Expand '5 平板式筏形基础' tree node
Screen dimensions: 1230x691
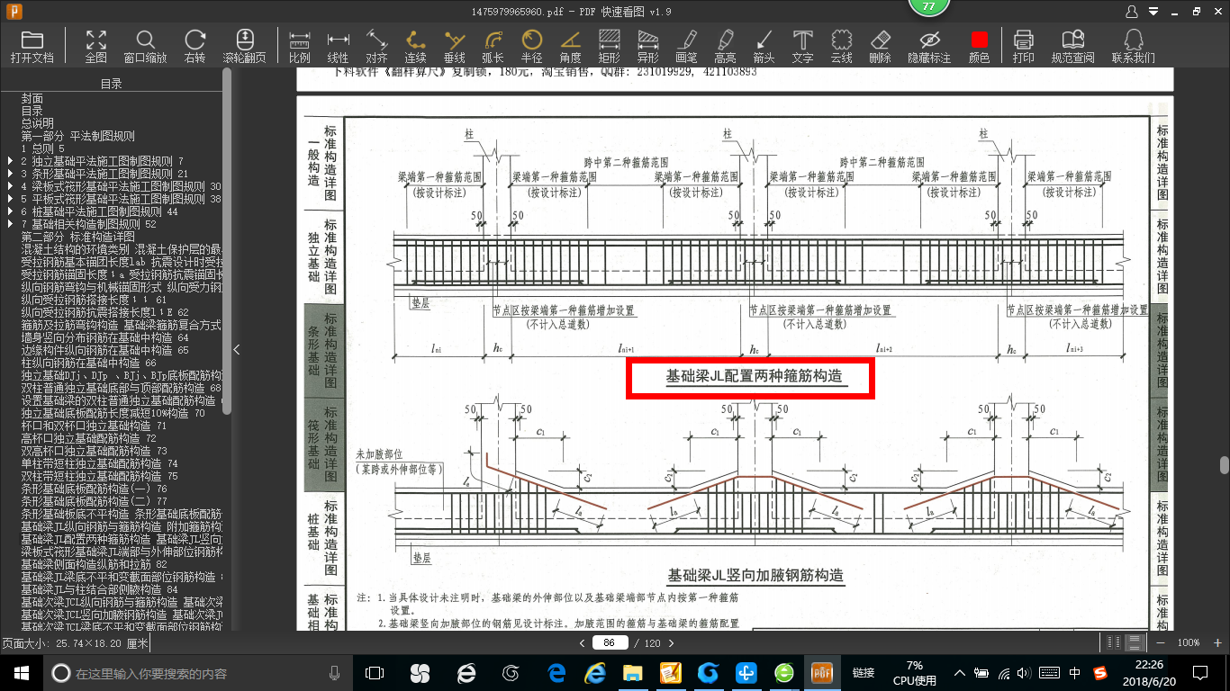tap(10, 199)
